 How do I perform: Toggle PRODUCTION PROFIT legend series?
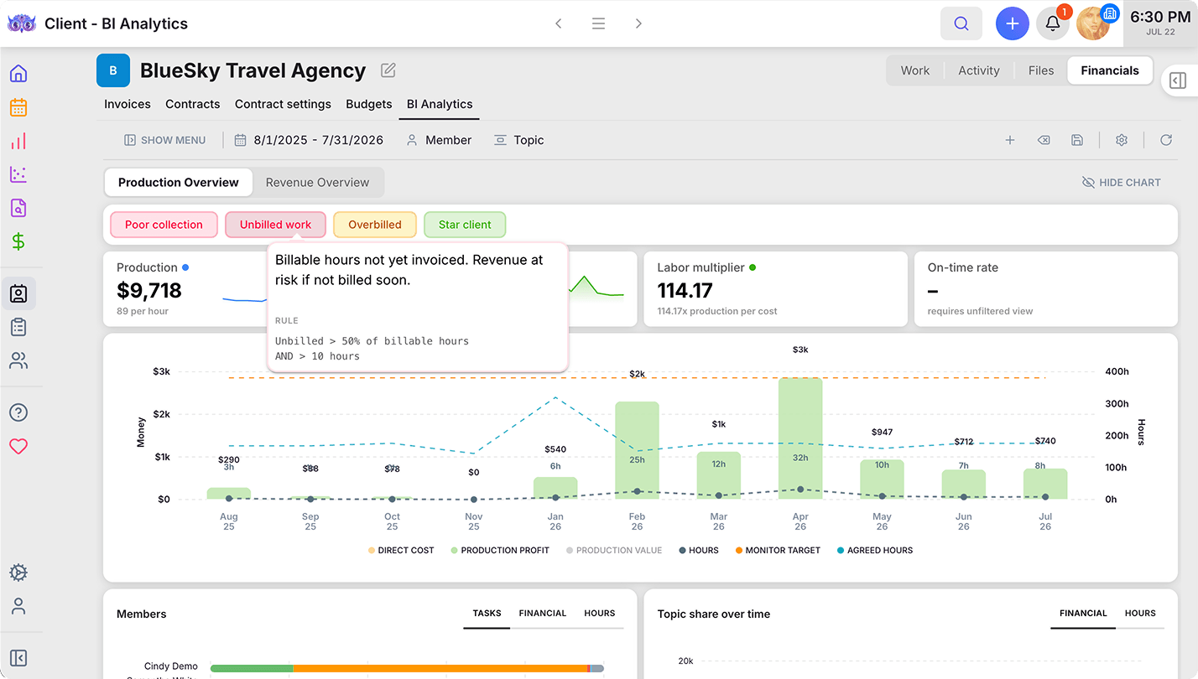[x=500, y=551]
